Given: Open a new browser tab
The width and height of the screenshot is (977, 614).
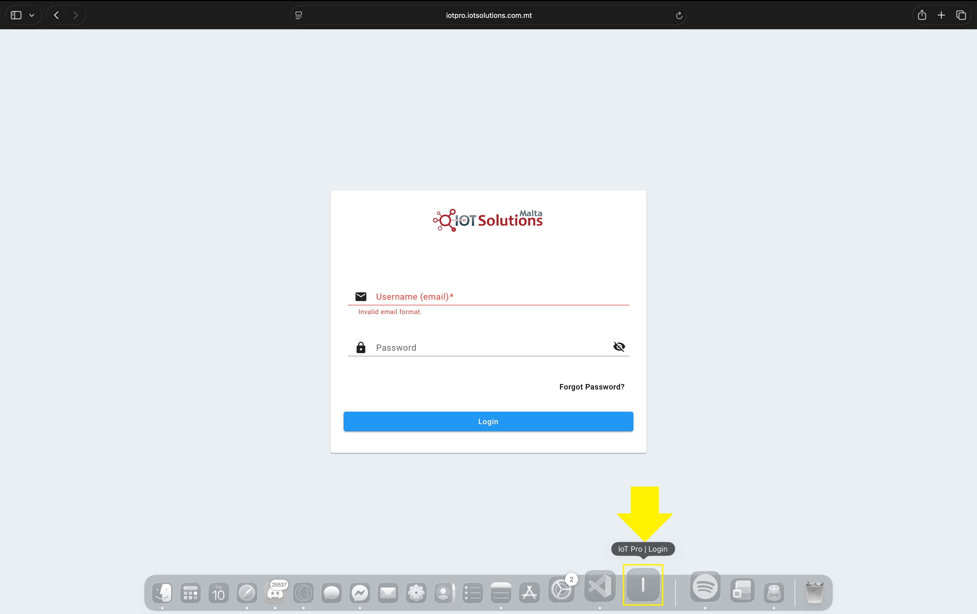Looking at the screenshot, I should click(941, 15).
